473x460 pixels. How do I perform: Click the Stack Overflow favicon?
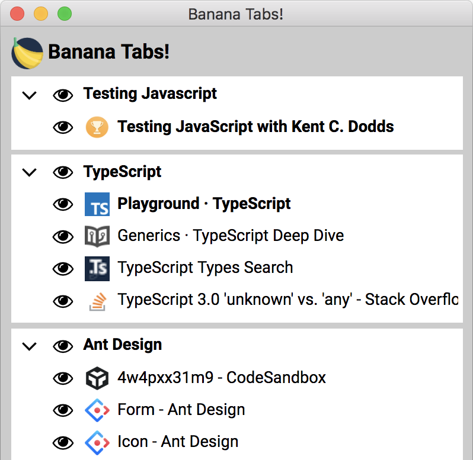97,301
